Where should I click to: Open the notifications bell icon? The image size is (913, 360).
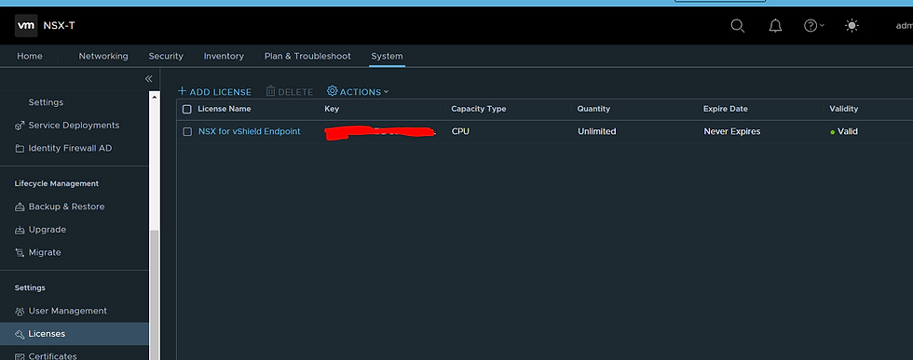pyautogui.click(x=775, y=26)
